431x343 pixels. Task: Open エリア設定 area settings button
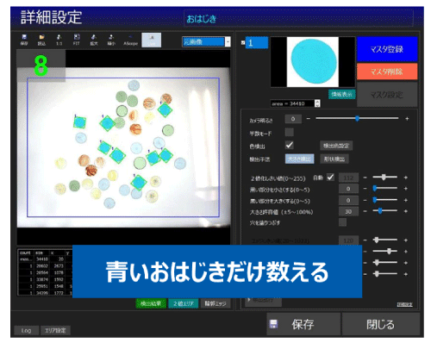coord(55,330)
